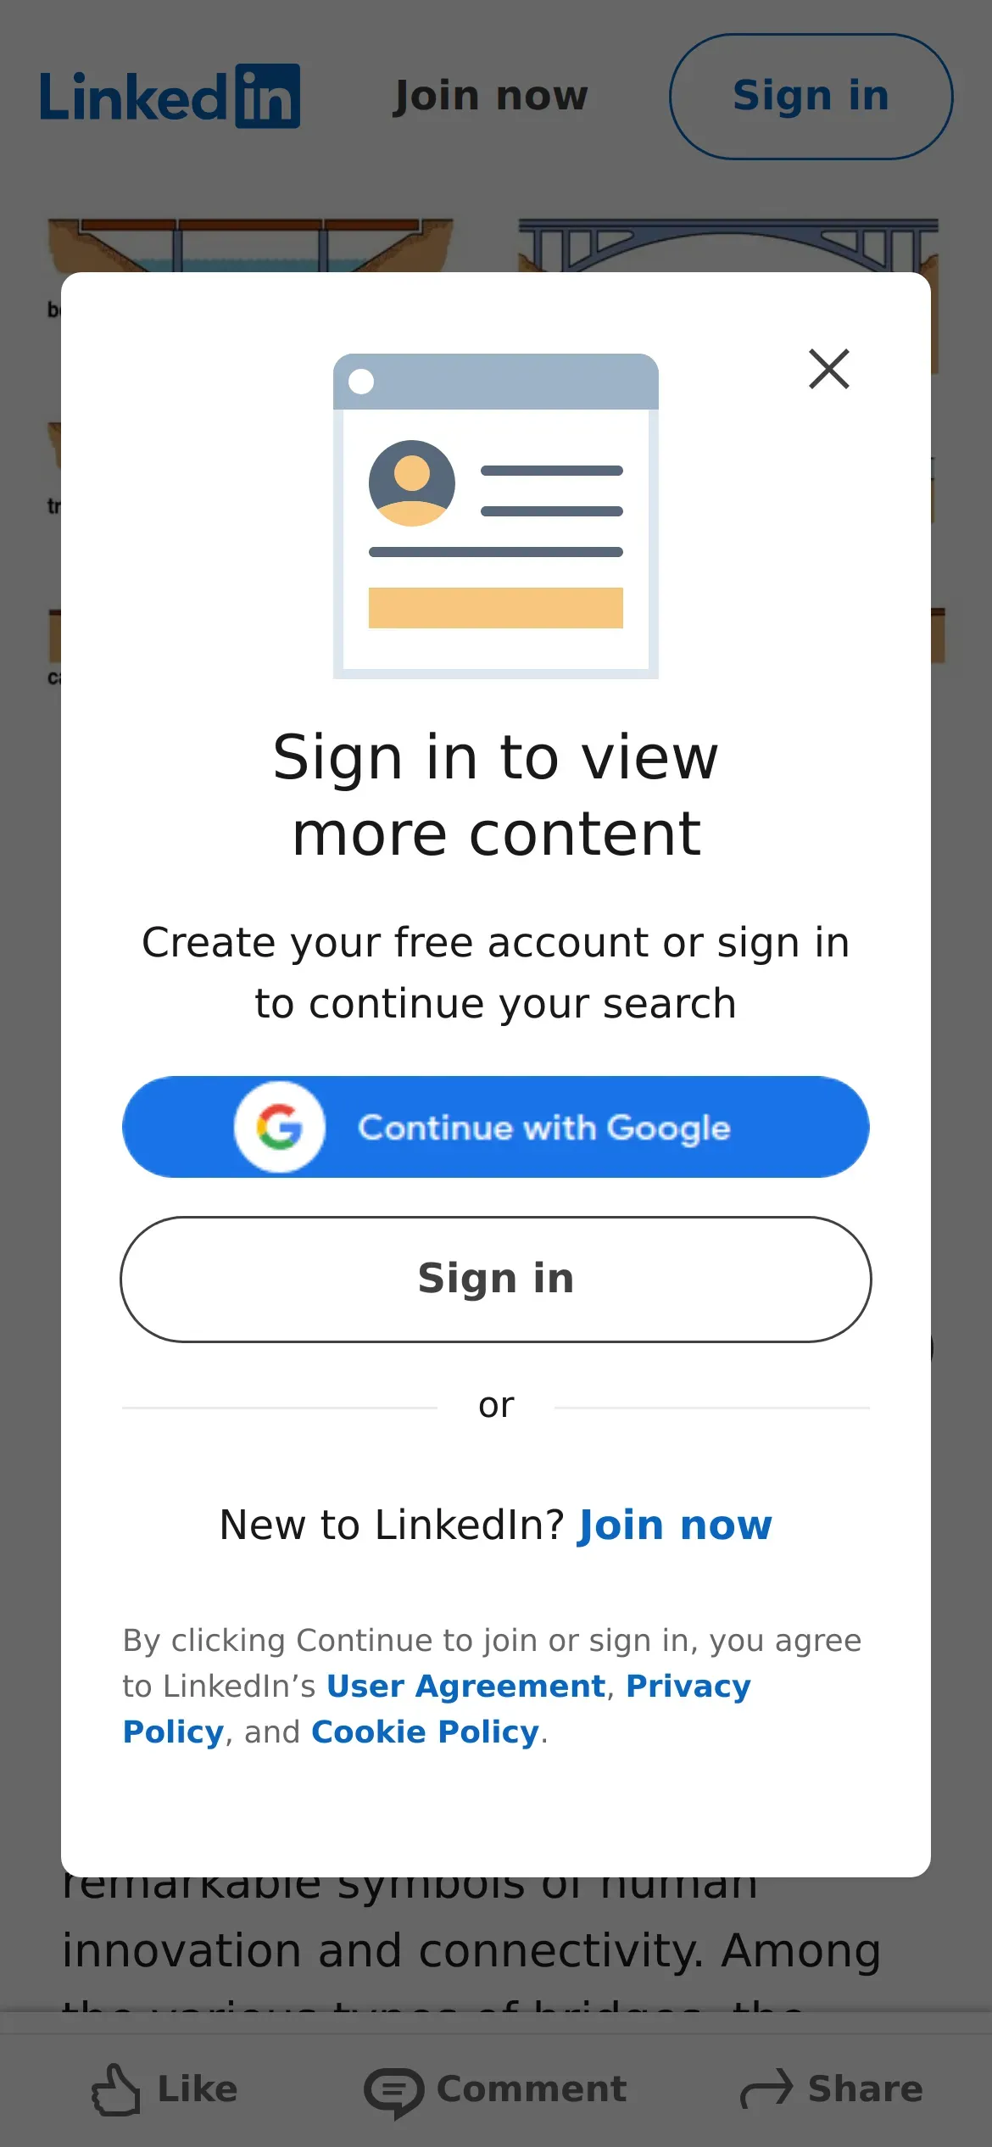Screen dimensions: 992x2147
Task: Click the header Sign in button
Action: pos(811,97)
